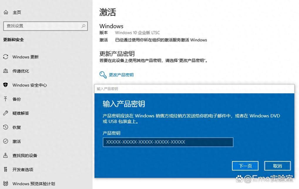Click the 激活 page title

(108, 12)
